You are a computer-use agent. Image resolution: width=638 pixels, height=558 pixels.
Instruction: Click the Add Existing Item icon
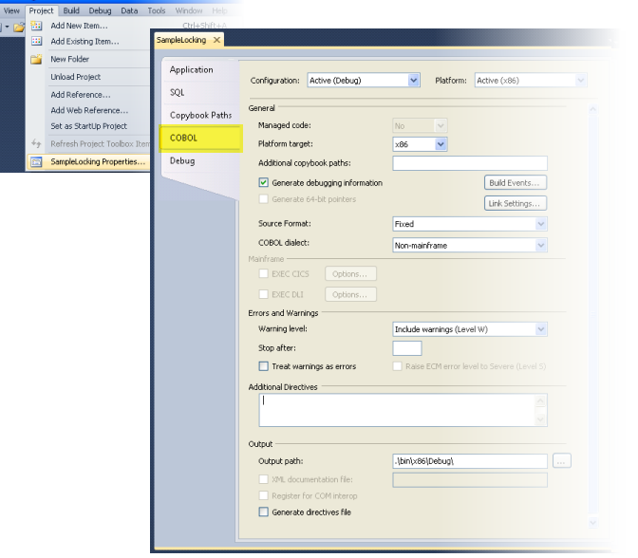[36, 41]
